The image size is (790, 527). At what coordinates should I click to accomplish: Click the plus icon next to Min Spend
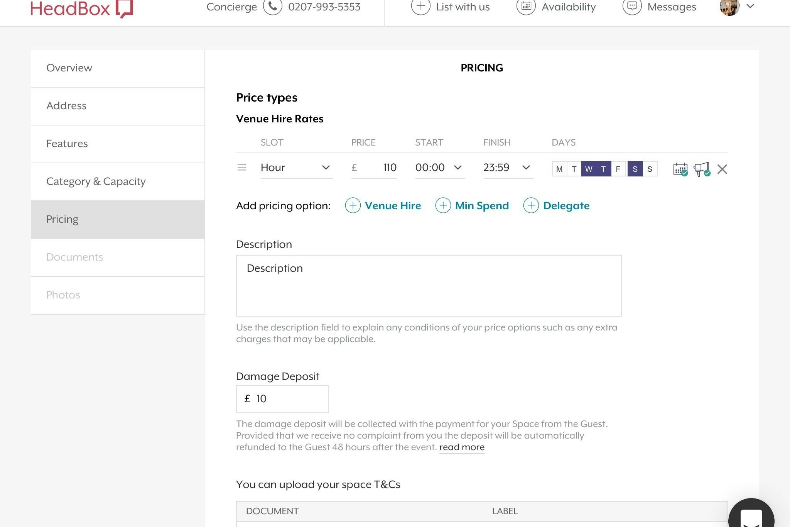coord(443,205)
